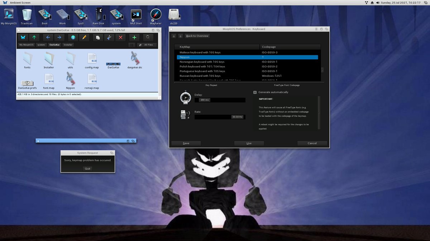Image resolution: width=430 pixels, height=241 pixels.
Task: Toggle list view mode in file manager
Action: [x=132, y=45]
